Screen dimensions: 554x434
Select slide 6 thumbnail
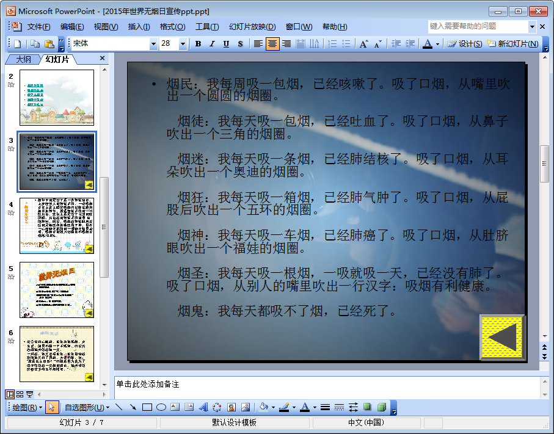pyautogui.click(x=57, y=354)
